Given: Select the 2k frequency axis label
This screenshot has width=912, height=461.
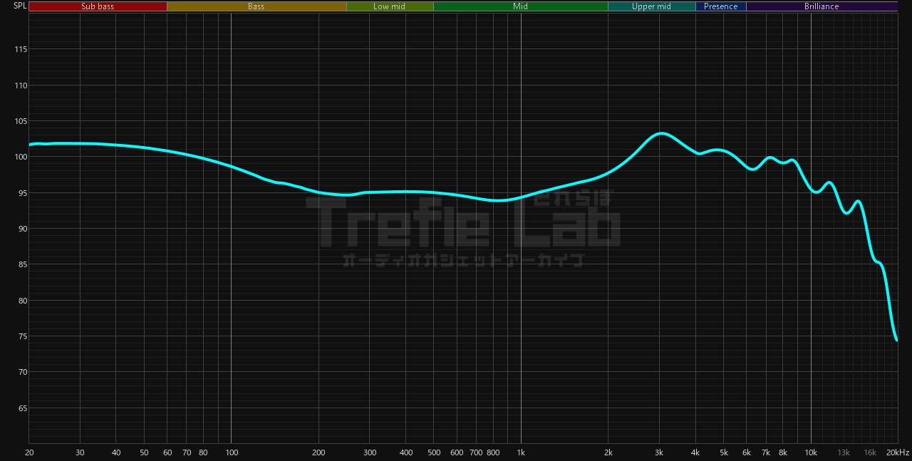Looking at the screenshot, I should pos(608,452).
